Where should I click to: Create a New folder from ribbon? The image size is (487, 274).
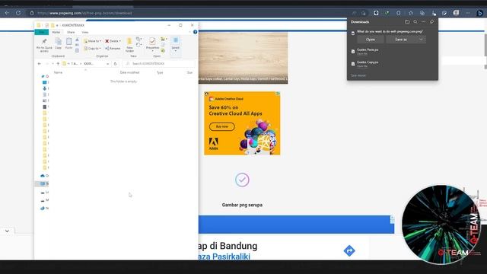[x=129, y=45]
